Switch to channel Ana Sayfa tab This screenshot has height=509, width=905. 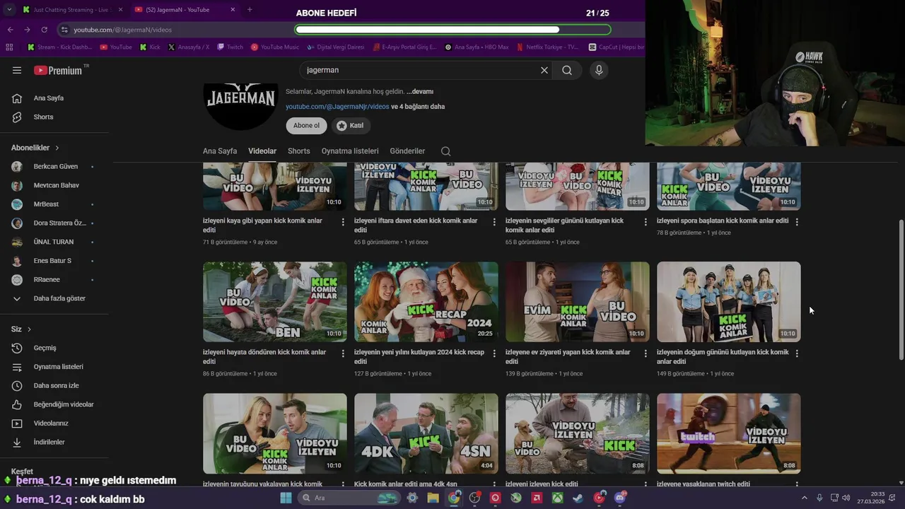point(220,151)
